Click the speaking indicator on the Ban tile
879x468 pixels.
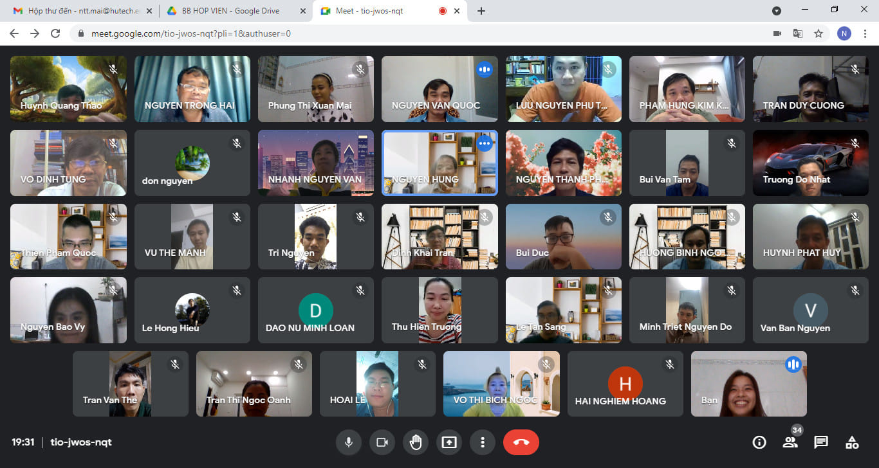(x=793, y=364)
